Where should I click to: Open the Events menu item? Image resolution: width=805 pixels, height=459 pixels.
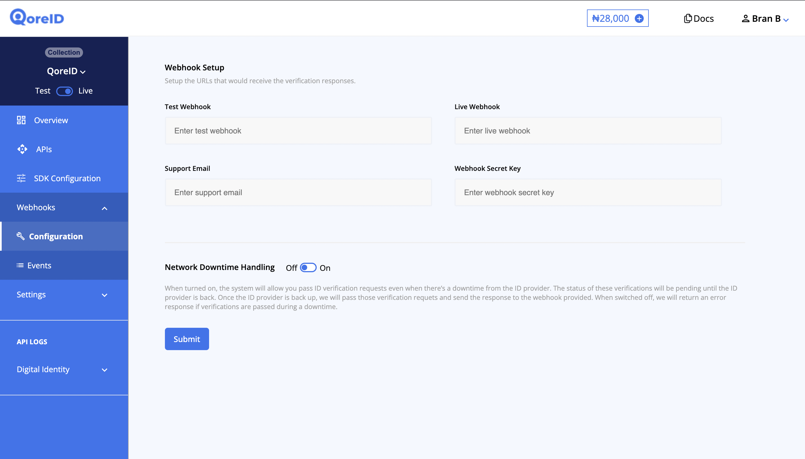(x=39, y=266)
